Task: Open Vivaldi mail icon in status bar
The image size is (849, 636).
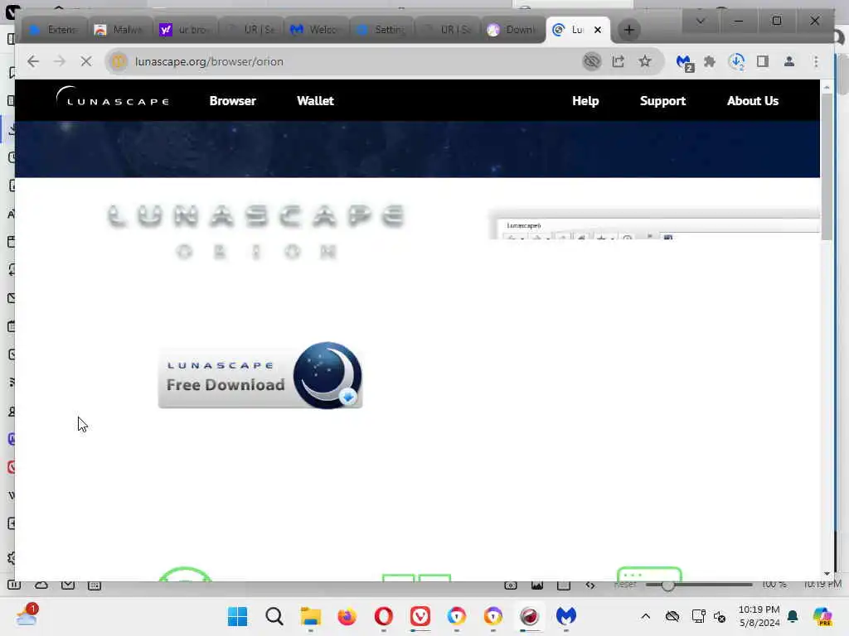Action: (68, 585)
